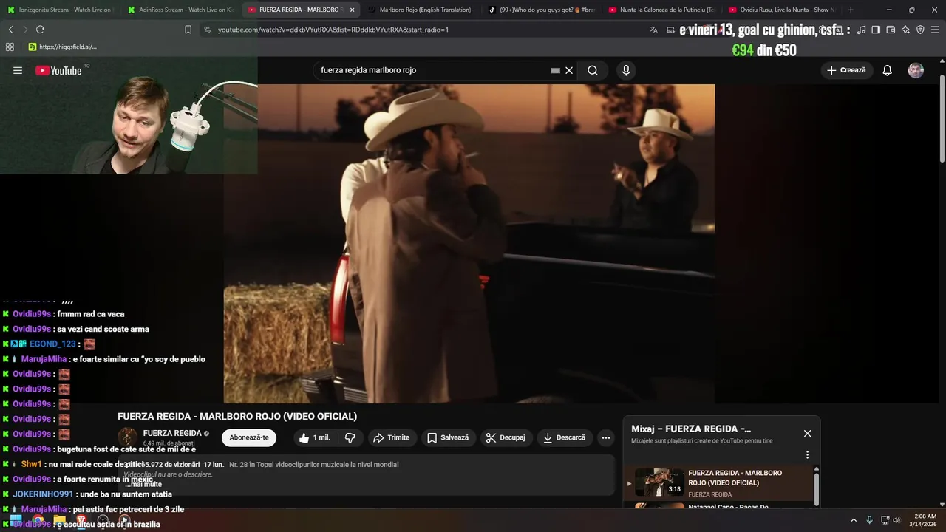This screenshot has height=532, width=946.
Task: Switch to the Ionizgonitu Stream tab
Action: [60, 10]
